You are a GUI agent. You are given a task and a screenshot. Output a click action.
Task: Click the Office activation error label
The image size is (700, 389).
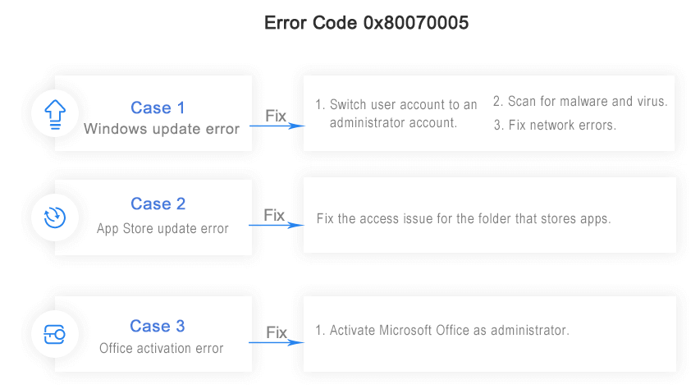coord(162,348)
